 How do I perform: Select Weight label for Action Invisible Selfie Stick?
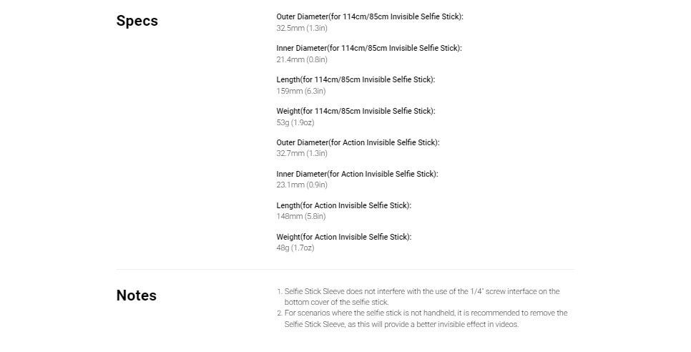[344, 237]
